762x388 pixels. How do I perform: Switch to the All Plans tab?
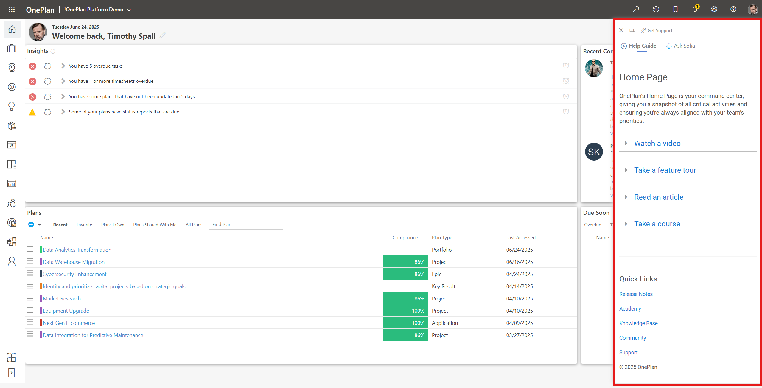(194, 225)
